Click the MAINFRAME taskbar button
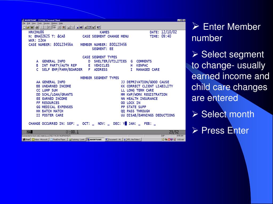 (x=95, y=139)
